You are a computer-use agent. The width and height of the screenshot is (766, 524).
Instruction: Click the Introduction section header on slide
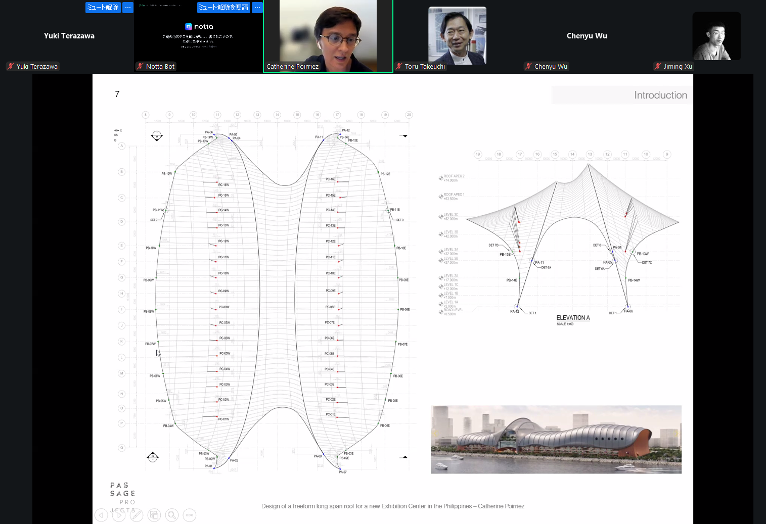pyautogui.click(x=660, y=95)
